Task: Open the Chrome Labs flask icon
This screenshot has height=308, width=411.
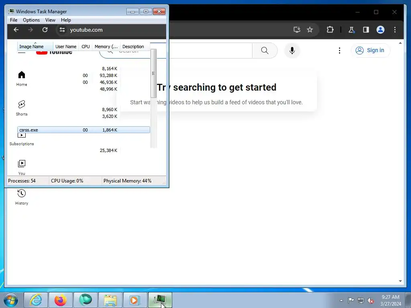Action: 351,30
